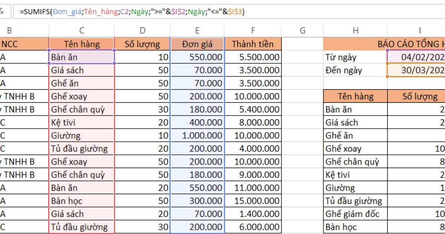Select the Thành tiền column header cell
Image resolution: width=445 pixels, height=234 pixels.
[253, 44]
